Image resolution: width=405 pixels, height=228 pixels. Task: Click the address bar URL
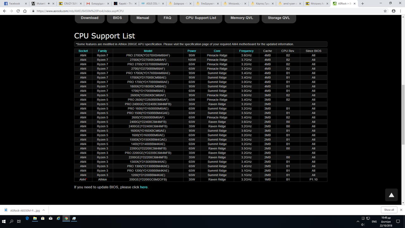click(80, 11)
